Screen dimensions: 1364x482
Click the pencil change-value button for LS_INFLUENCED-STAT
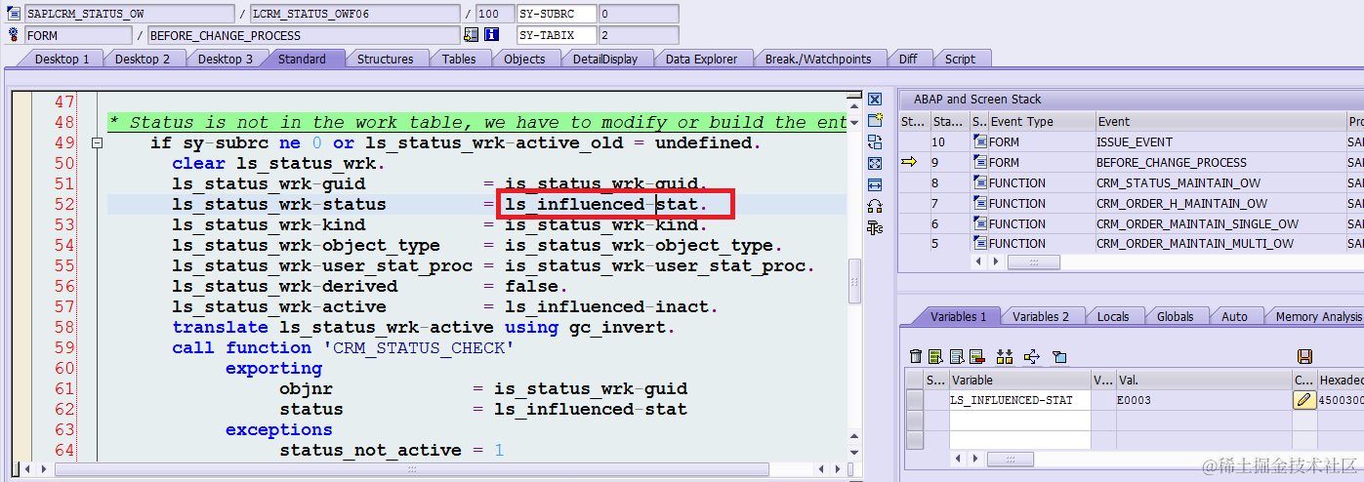(1304, 400)
